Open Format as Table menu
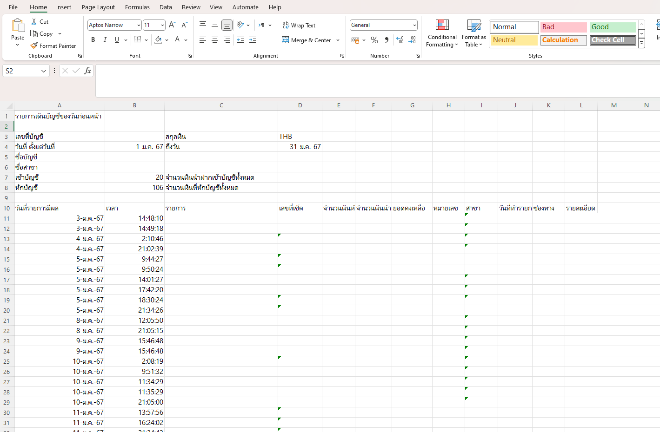The height and width of the screenshot is (432, 660). (474, 33)
